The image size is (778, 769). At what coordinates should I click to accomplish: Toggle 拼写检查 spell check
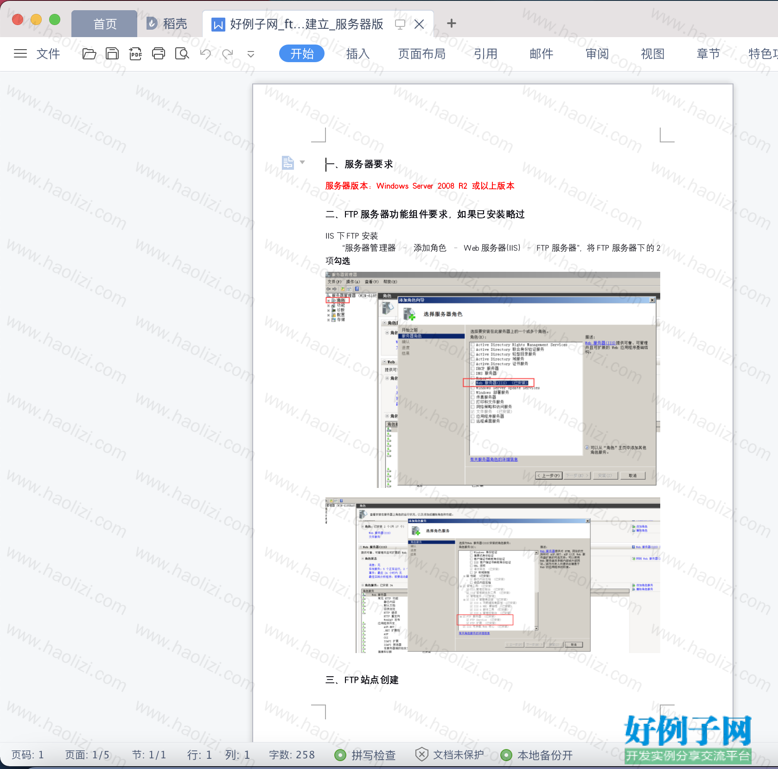click(x=365, y=755)
